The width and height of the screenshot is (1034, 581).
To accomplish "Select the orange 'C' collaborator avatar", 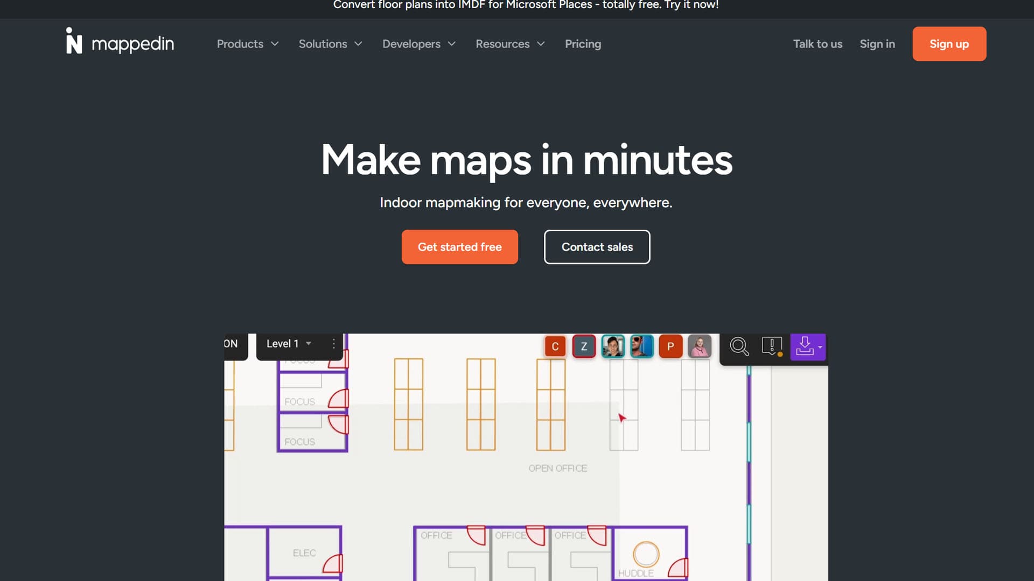I will tap(555, 346).
